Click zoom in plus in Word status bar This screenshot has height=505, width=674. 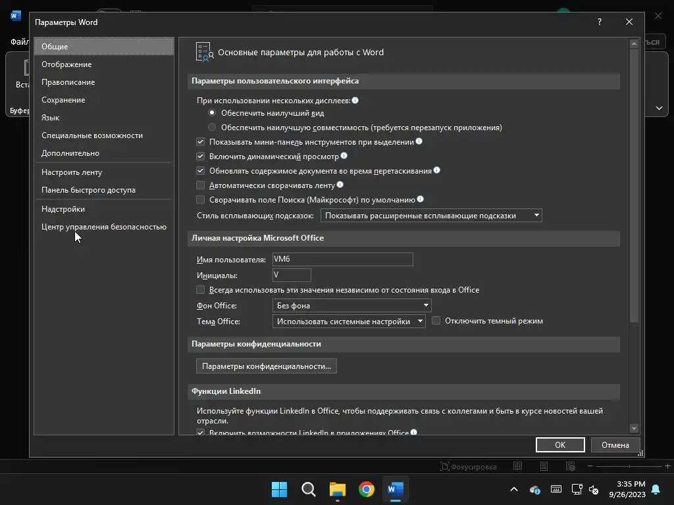click(x=667, y=466)
